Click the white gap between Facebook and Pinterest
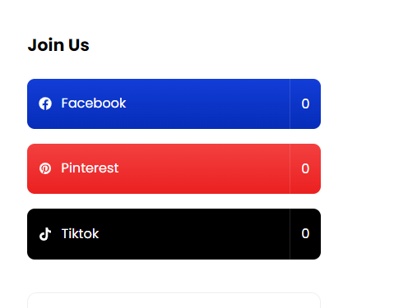 (x=174, y=136)
